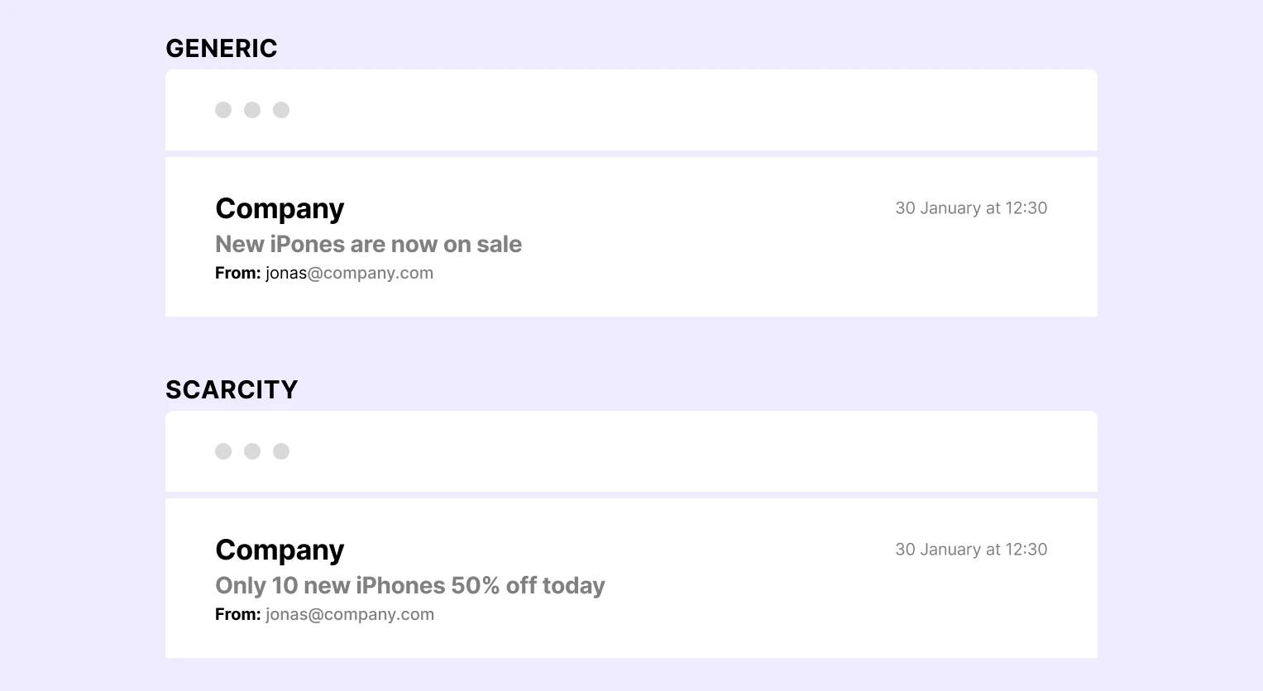Open the "New iPones are now on sale" email
The image size is (1263, 691).
pos(368,245)
